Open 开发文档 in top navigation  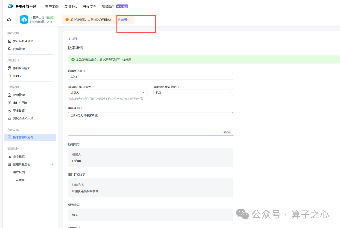click(x=90, y=7)
